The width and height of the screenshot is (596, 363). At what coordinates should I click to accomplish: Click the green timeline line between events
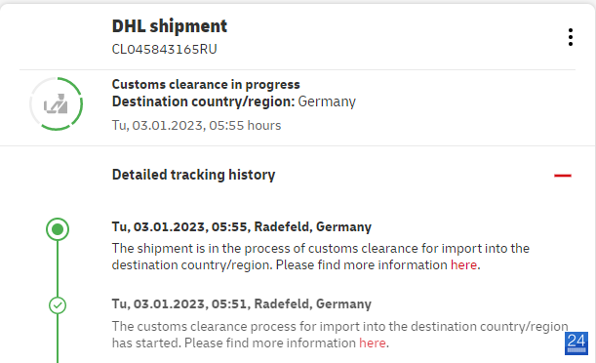[58, 268]
